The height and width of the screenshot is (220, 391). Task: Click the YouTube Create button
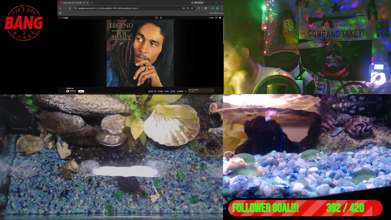(211, 18)
